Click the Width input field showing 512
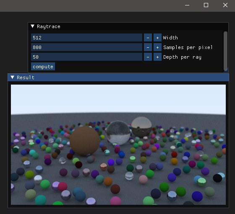 (86, 38)
